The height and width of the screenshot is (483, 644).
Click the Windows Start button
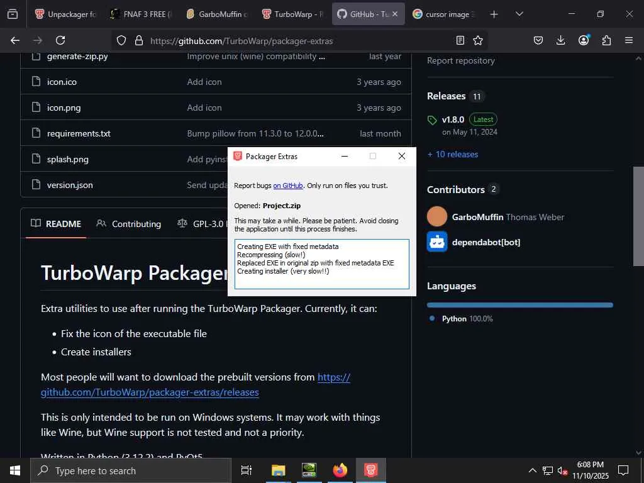[15, 470]
